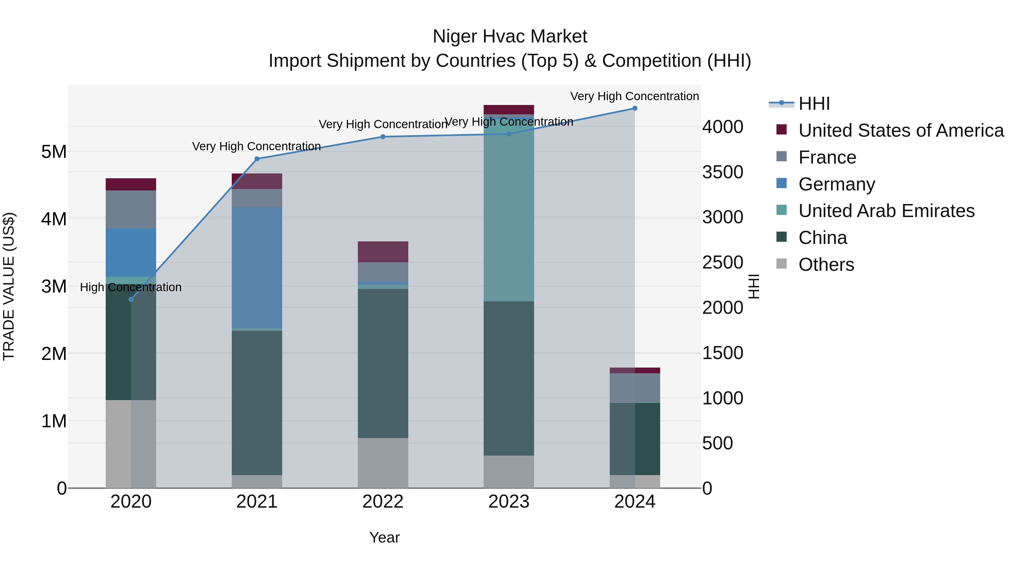Image resolution: width=1020 pixels, height=573 pixels.
Task: Click 'Very High Concentration' label above 2022
Action: pyautogui.click(x=383, y=124)
